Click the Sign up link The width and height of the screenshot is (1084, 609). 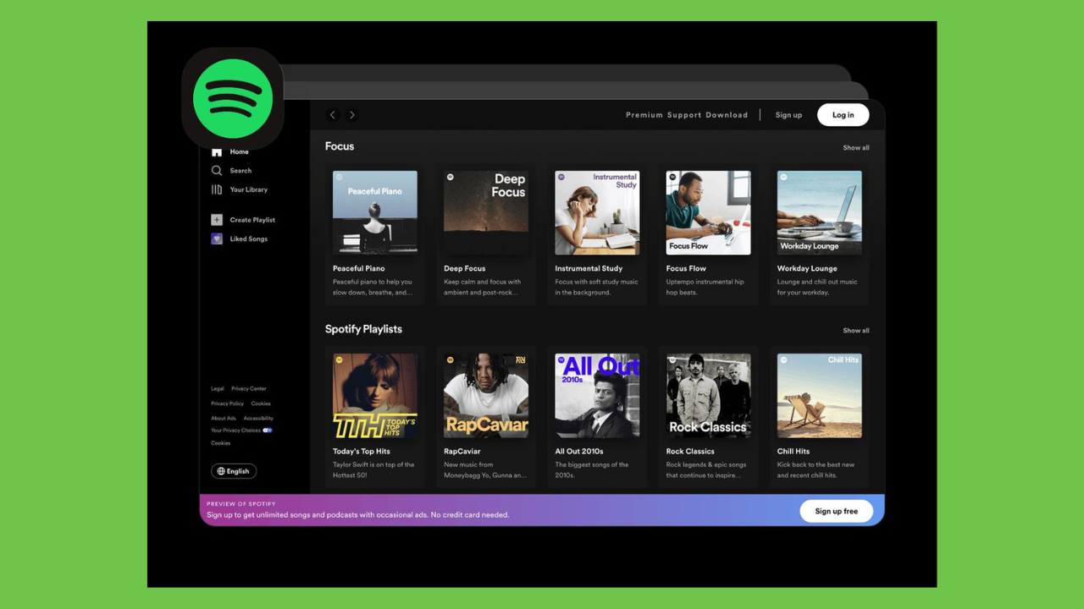(788, 115)
